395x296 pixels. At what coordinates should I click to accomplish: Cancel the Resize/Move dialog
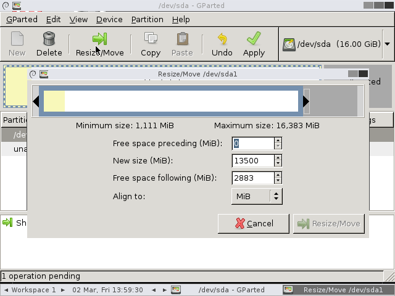(x=254, y=223)
